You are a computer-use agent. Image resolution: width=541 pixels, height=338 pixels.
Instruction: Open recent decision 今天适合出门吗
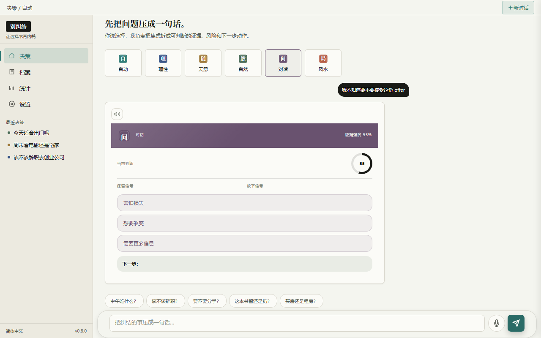click(31, 133)
